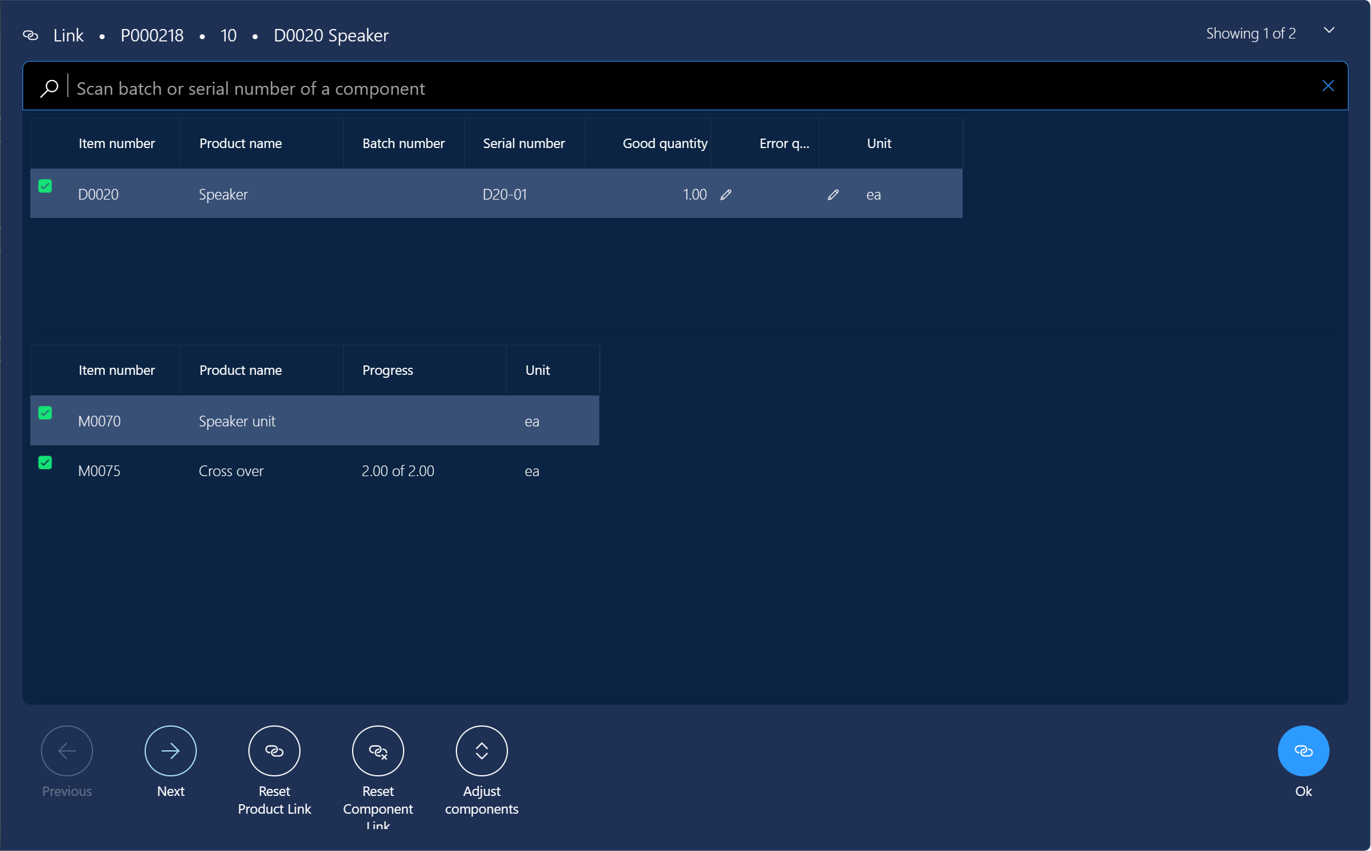This screenshot has height=851, width=1371.
Task: Toggle the M0070 Speaker unit checkbox
Action: (x=45, y=413)
